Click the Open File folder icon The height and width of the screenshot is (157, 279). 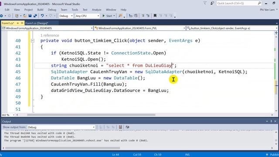(25, 16)
